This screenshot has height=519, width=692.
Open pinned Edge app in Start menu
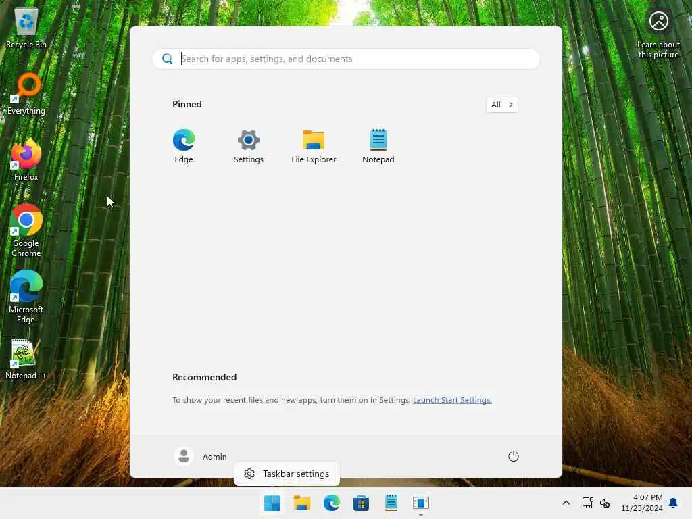(184, 146)
